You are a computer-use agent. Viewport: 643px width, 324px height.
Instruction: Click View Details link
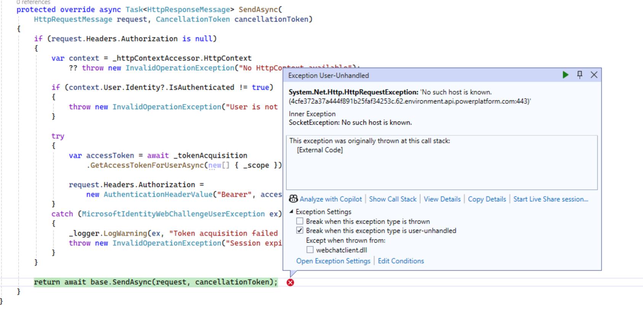pyautogui.click(x=442, y=199)
